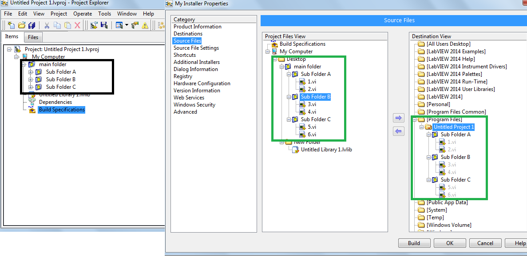This screenshot has width=527, height=265.
Task: Click the 1.vi icon in Project Files View
Action: (302, 82)
